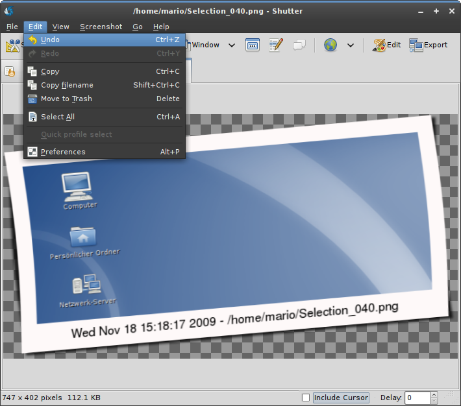
Task: Open Preferences from the Edit menu
Action: tap(63, 152)
